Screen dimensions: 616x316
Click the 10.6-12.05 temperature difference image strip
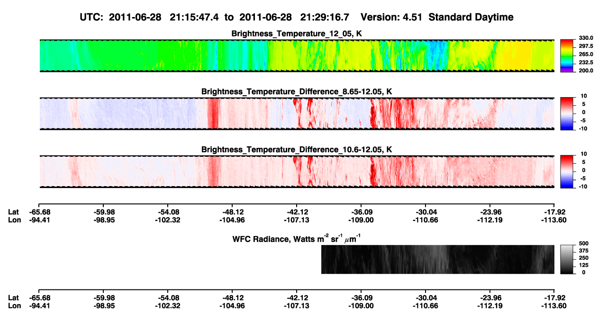point(297,171)
